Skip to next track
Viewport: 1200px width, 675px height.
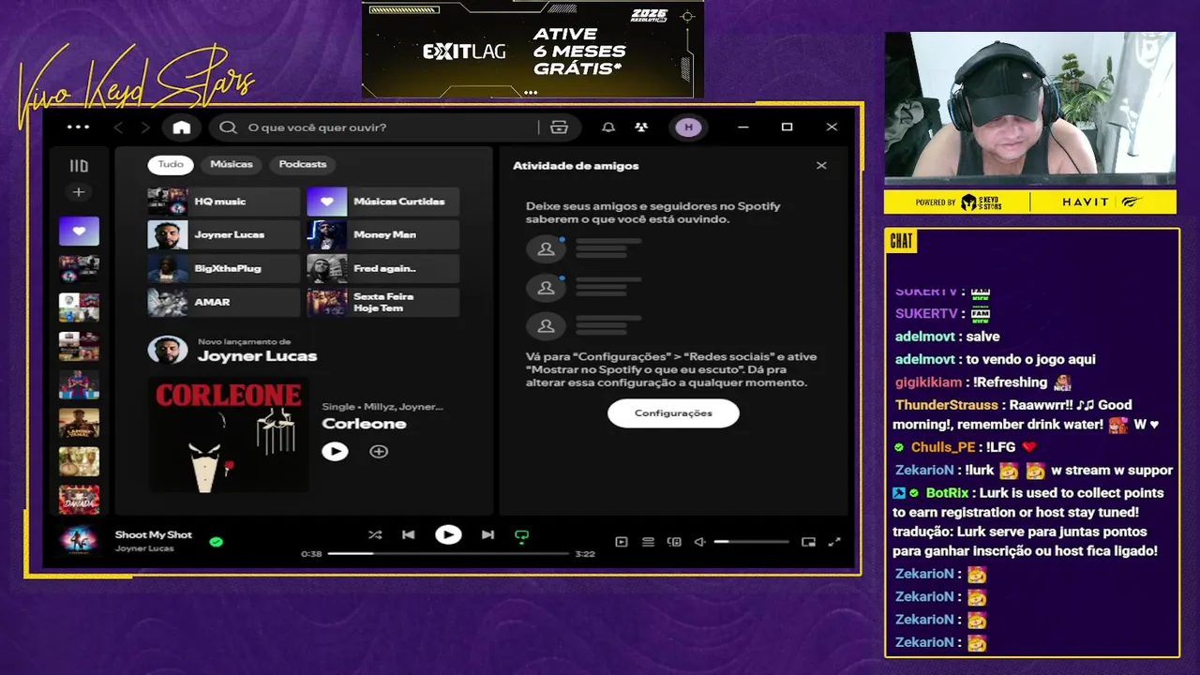click(x=487, y=535)
